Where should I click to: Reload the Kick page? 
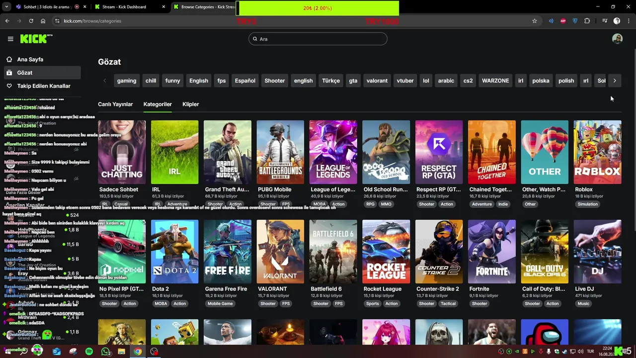[31, 21]
